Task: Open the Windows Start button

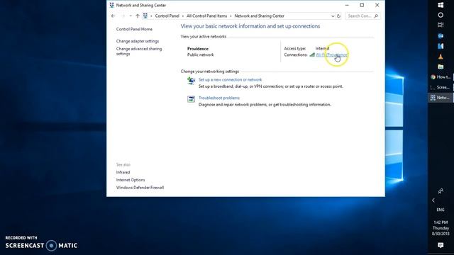Action: 441,5
